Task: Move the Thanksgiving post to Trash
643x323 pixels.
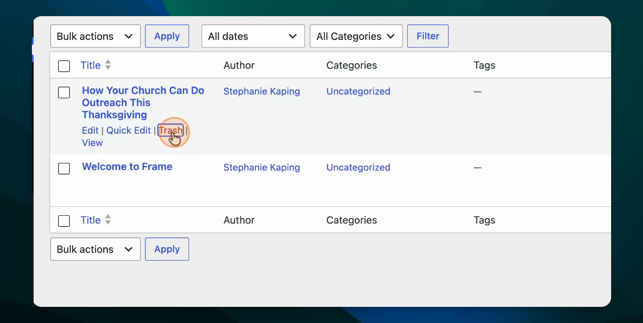Action: pos(171,131)
